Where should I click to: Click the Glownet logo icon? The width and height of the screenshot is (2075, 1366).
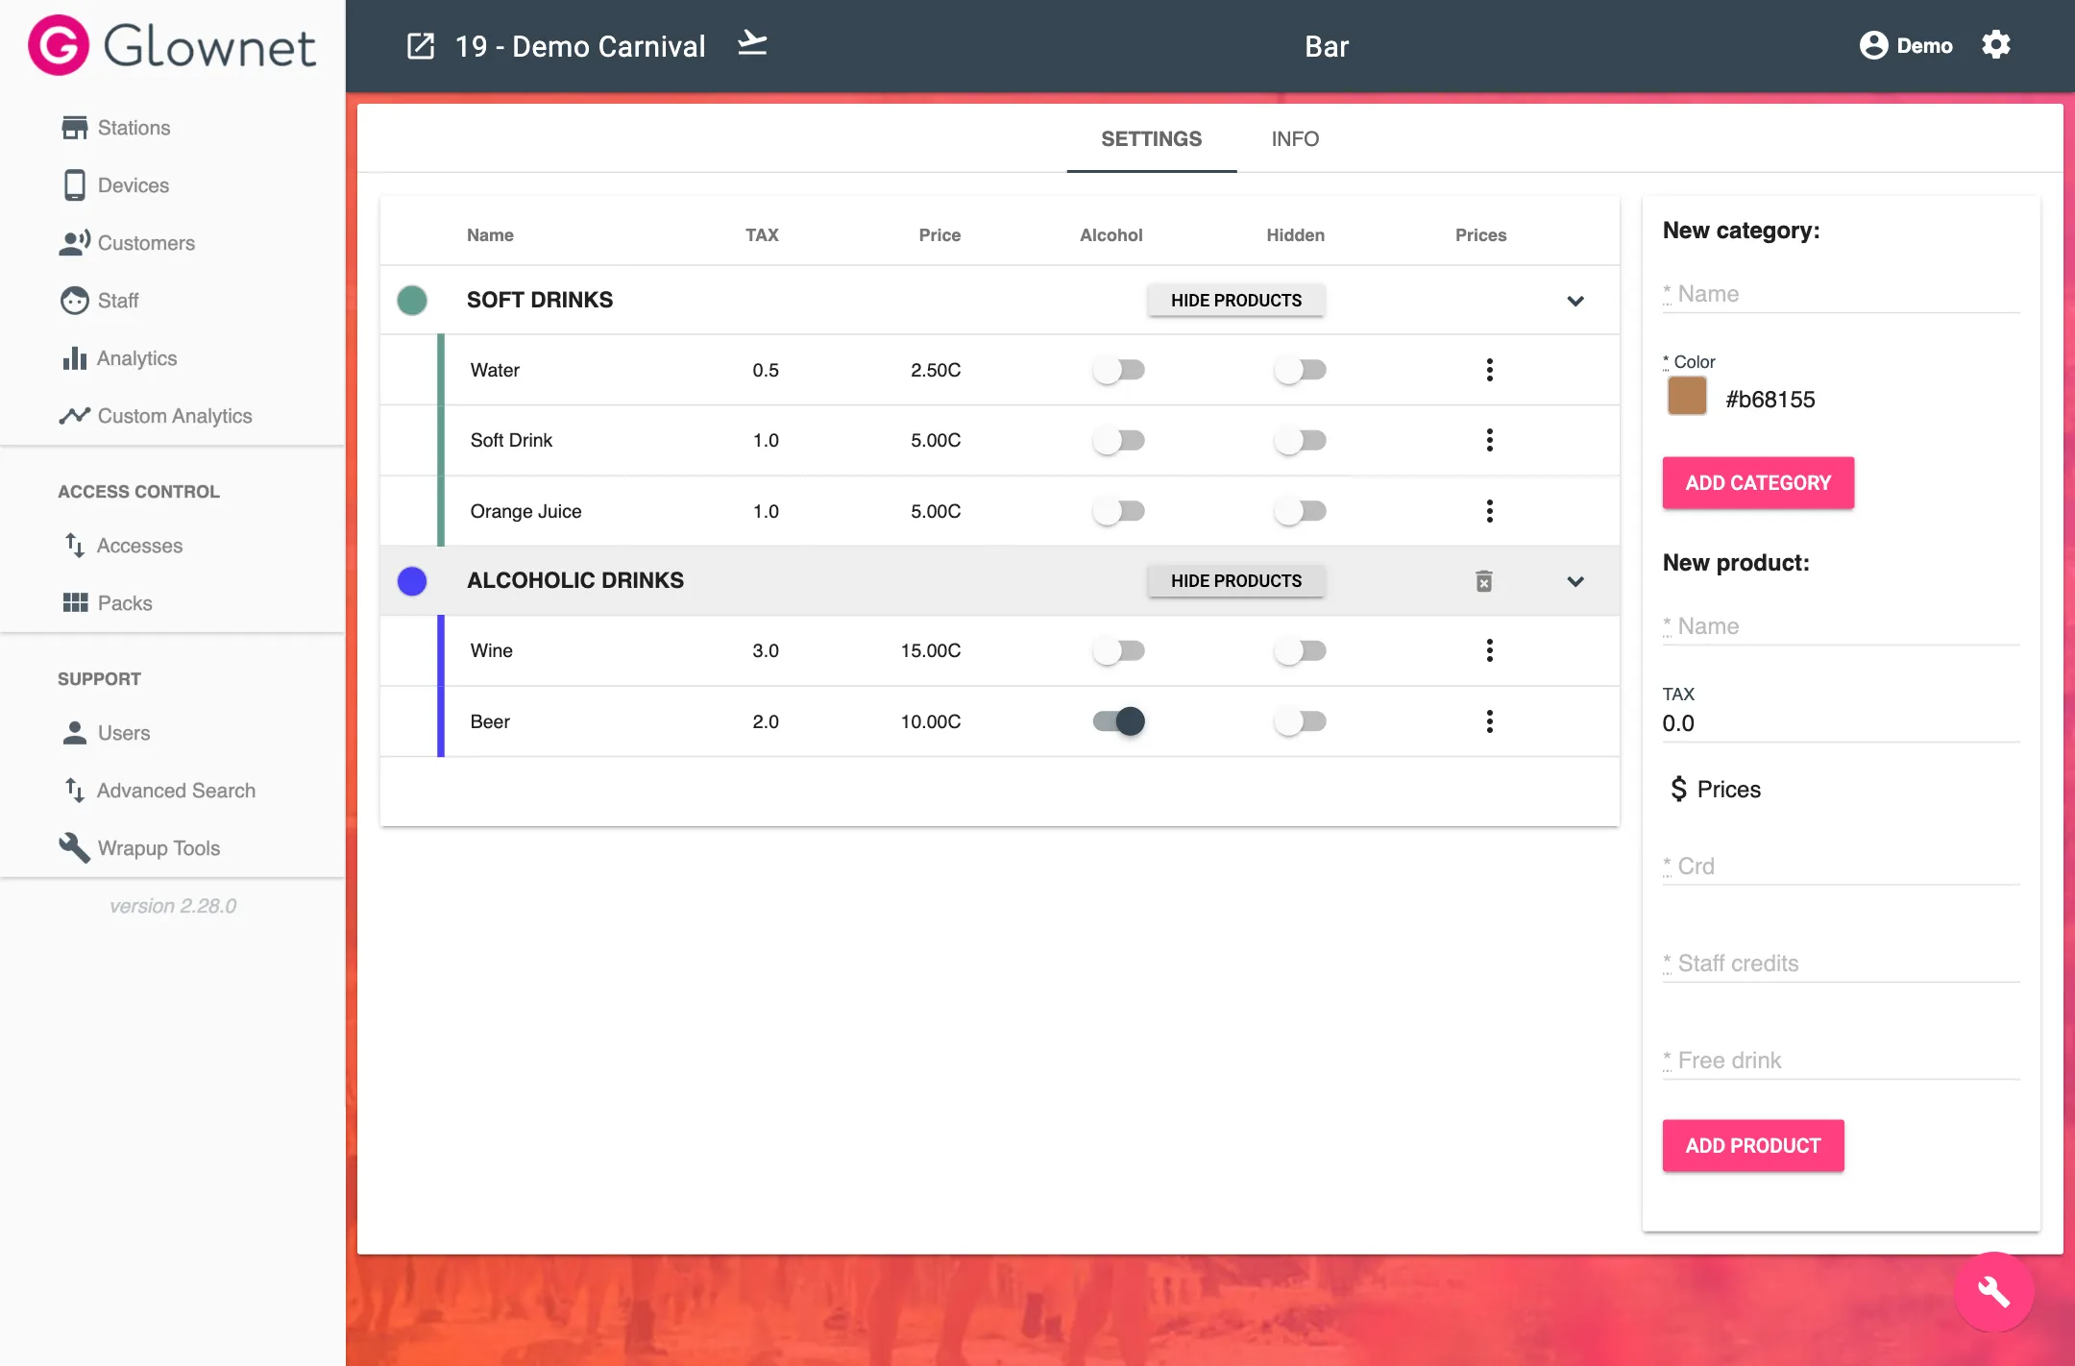coord(59,45)
